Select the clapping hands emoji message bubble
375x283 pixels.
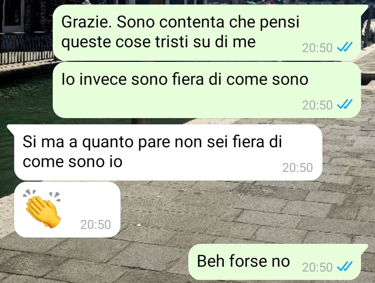pyautogui.click(x=67, y=209)
